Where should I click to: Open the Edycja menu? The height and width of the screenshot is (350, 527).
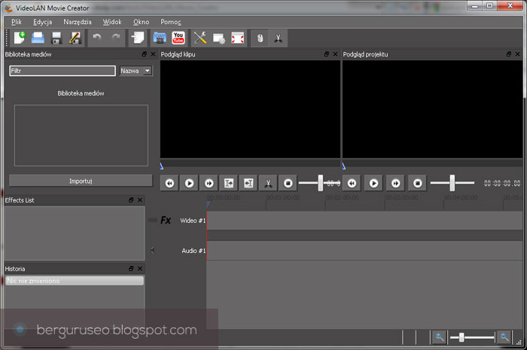tap(43, 22)
